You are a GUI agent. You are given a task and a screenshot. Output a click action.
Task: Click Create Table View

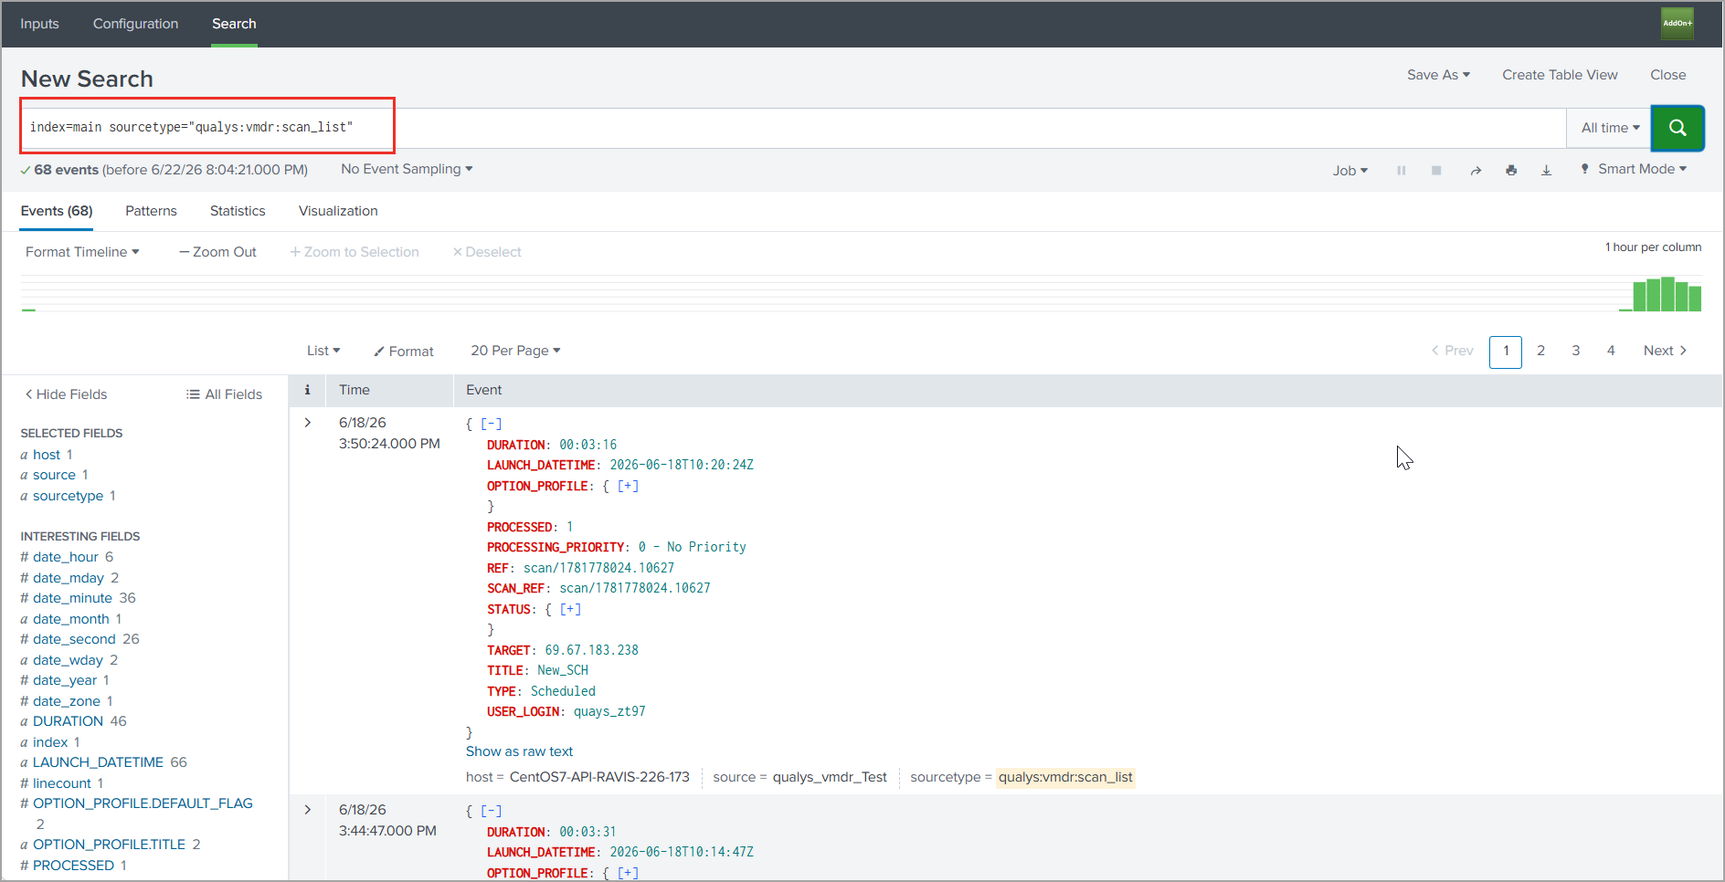(x=1560, y=75)
